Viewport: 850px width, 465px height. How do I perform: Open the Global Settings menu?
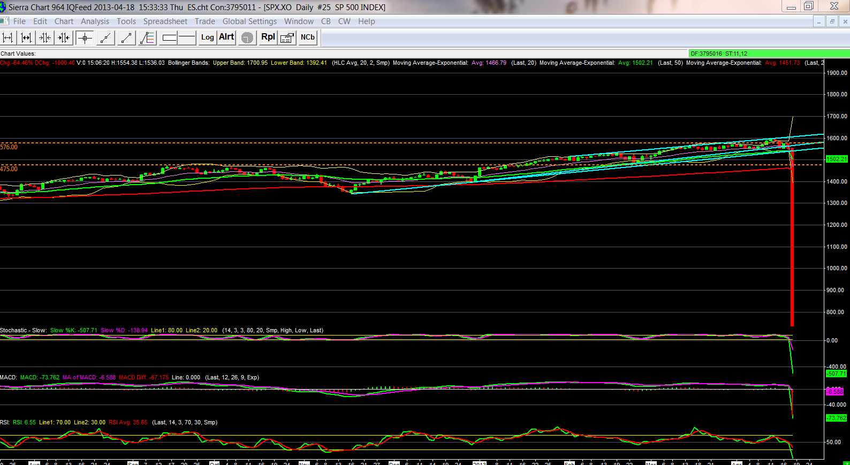pyautogui.click(x=250, y=21)
